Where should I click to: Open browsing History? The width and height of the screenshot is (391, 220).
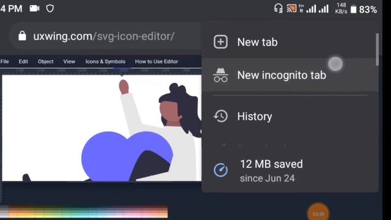(x=290, y=116)
